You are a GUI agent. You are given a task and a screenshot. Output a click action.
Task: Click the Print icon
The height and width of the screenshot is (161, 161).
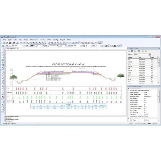coord(14,43)
